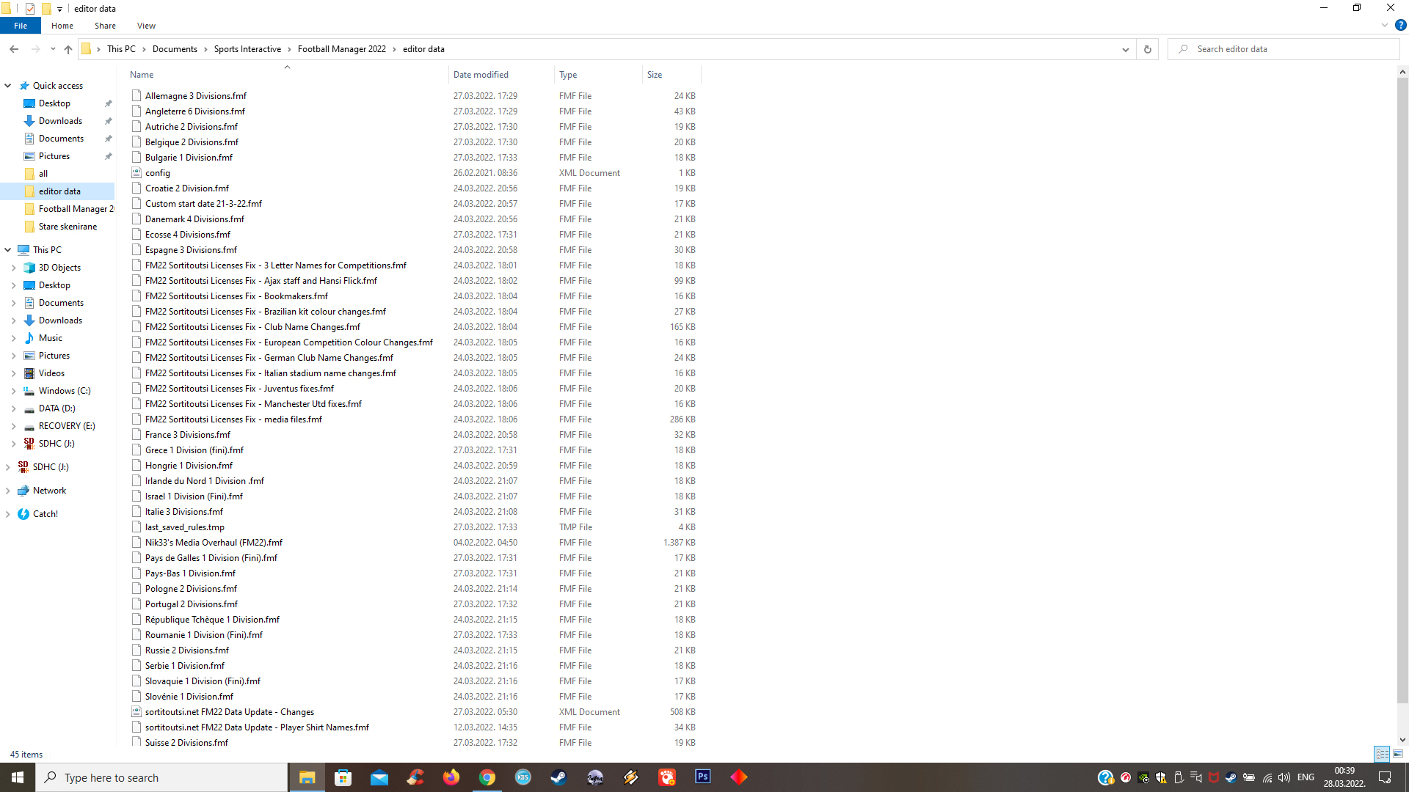Switch to Details view in status bar
The image size is (1409, 792).
pyautogui.click(x=1382, y=754)
